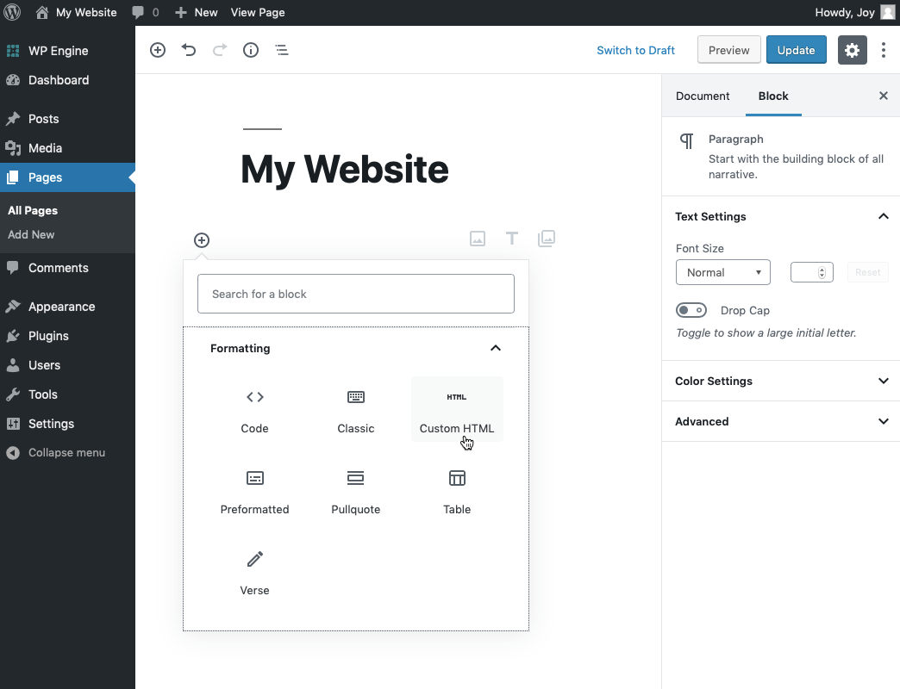Select the Custom HTML block
The width and height of the screenshot is (900, 689).
[457, 409]
